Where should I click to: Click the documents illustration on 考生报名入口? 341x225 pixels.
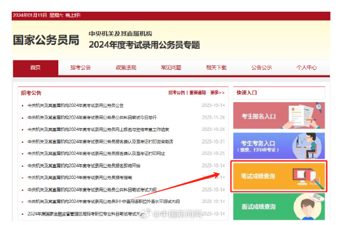302,116
